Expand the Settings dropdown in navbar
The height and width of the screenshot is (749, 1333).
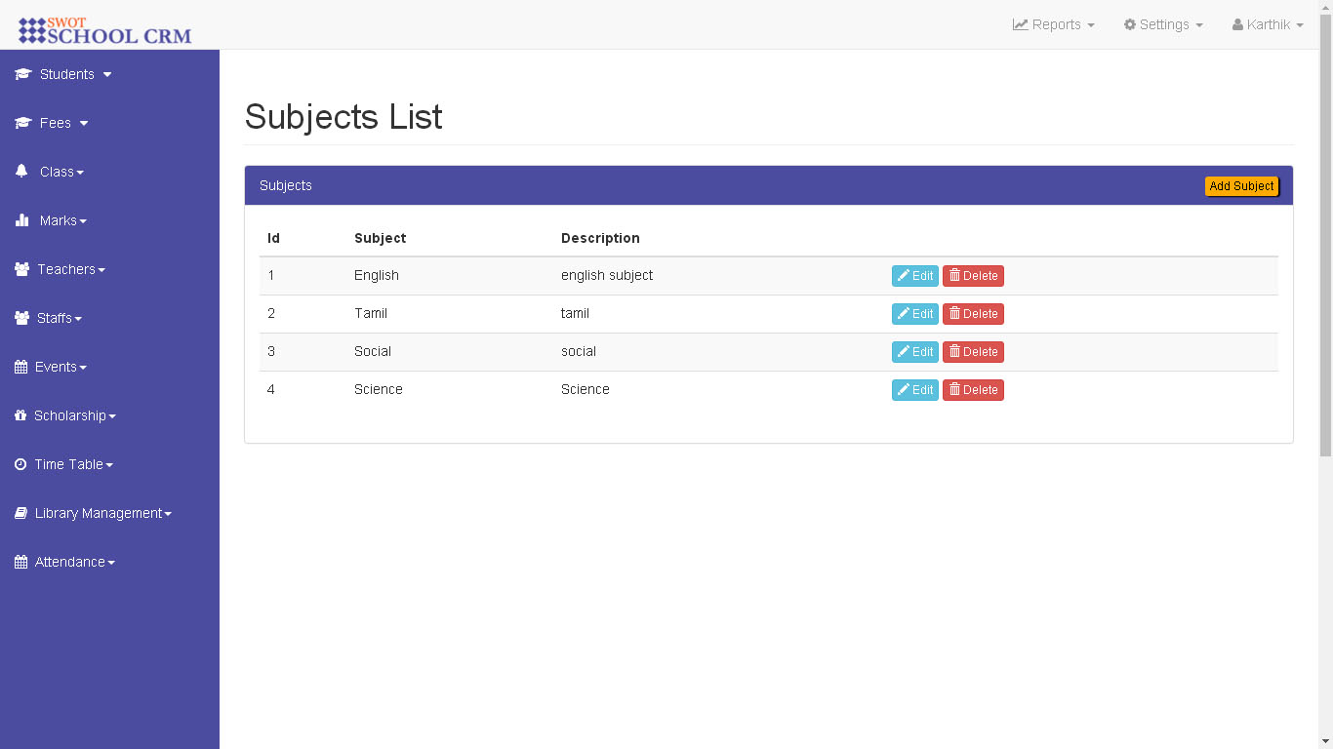point(1163,24)
